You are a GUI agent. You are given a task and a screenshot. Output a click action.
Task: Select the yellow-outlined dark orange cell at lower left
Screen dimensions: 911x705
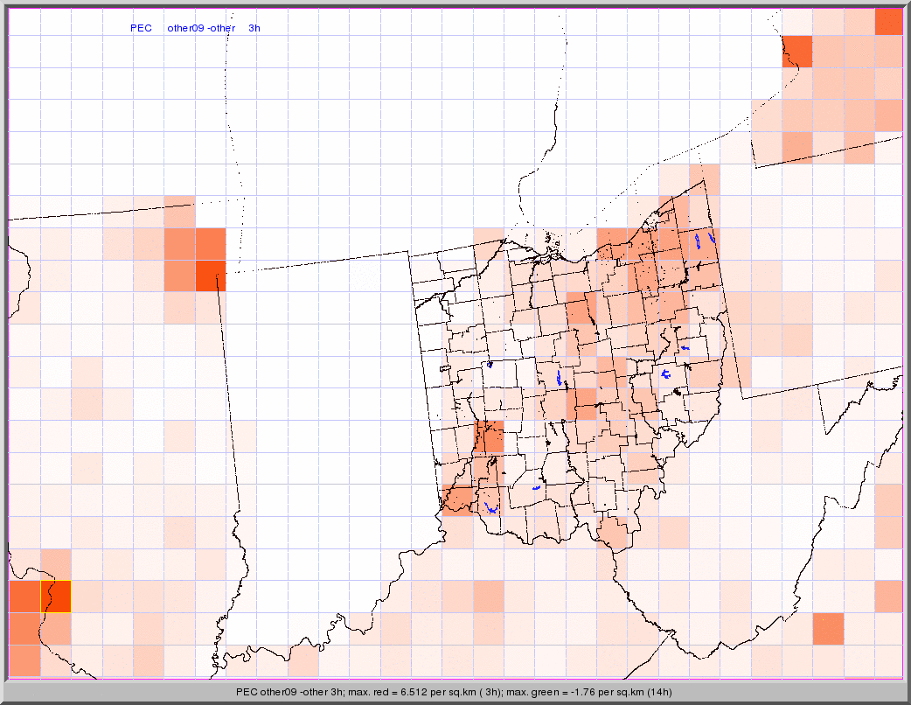pyautogui.click(x=56, y=597)
